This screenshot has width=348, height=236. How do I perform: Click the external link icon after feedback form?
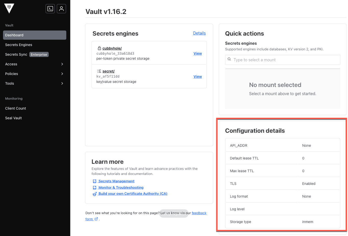click(x=96, y=219)
